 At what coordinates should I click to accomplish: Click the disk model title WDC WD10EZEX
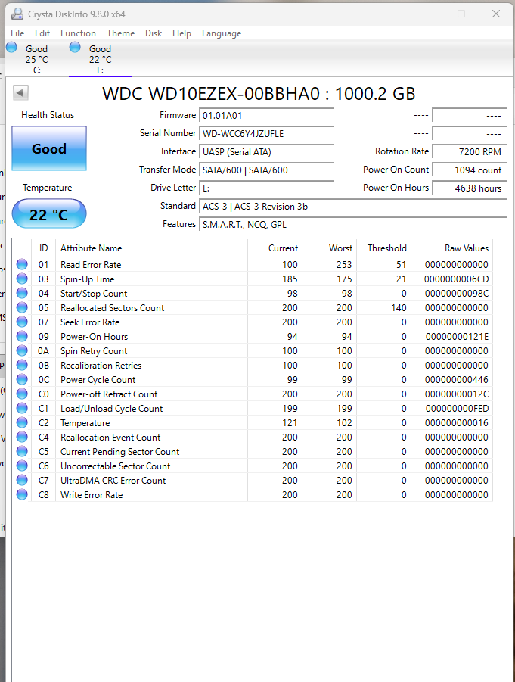click(x=259, y=94)
